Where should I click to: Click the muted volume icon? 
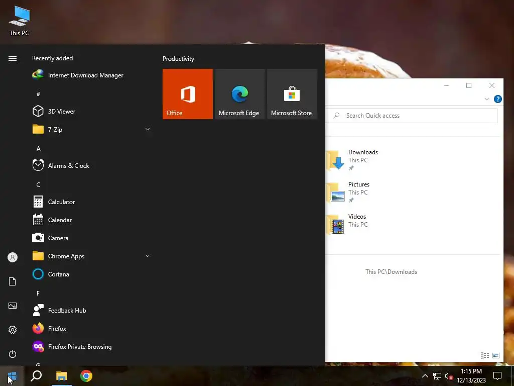click(x=449, y=376)
